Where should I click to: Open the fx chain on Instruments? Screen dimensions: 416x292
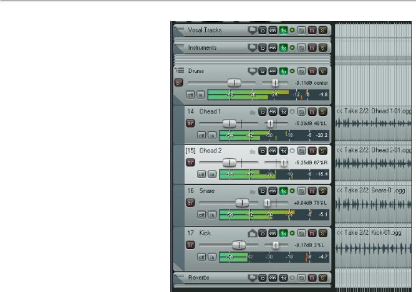[283, 48]
